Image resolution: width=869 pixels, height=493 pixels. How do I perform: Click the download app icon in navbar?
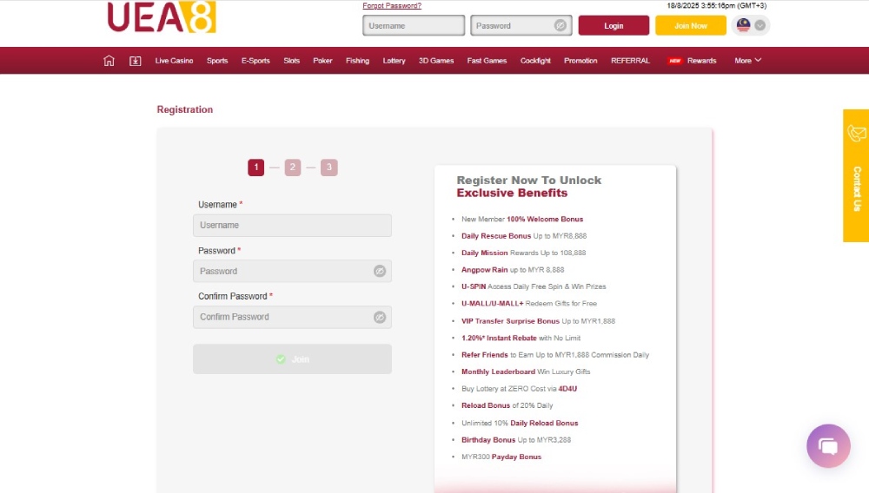coord(136,61)
